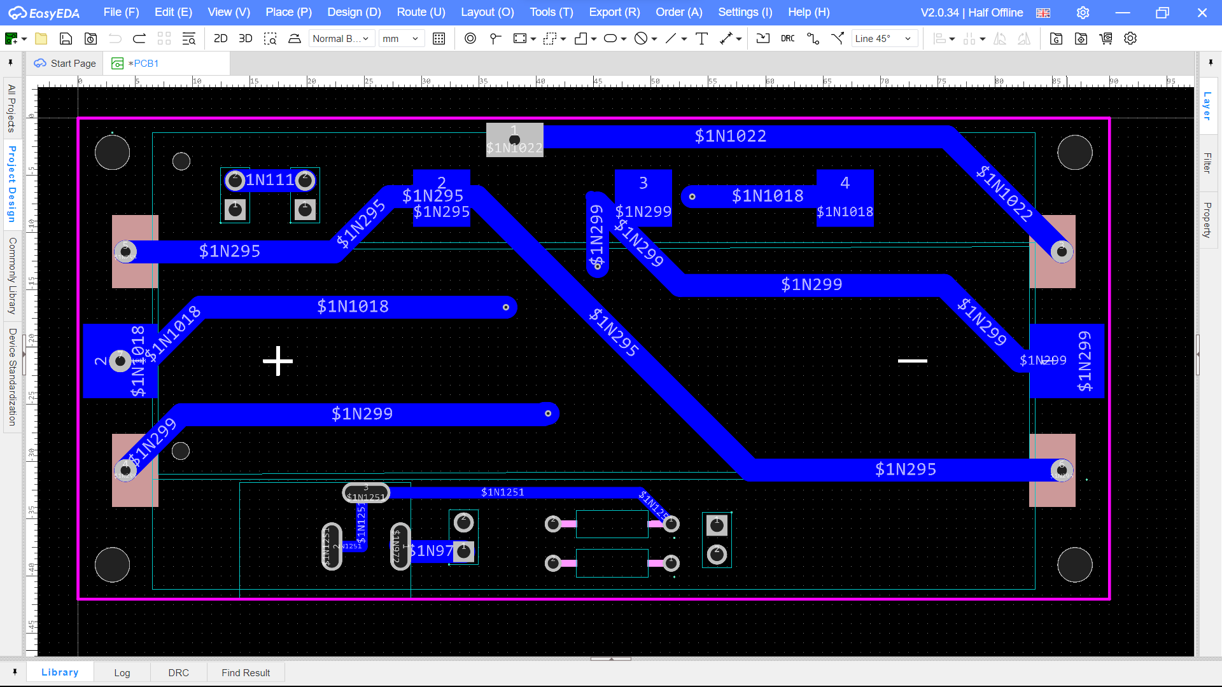Select the Pad placement tool
1222x687 pixels.
pyautogui.click(x=470, y=39)
